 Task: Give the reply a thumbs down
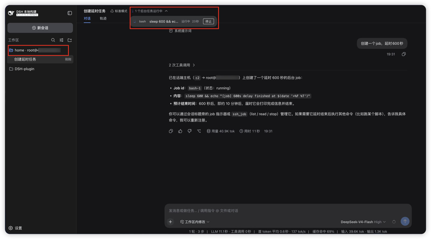point(190,131)
